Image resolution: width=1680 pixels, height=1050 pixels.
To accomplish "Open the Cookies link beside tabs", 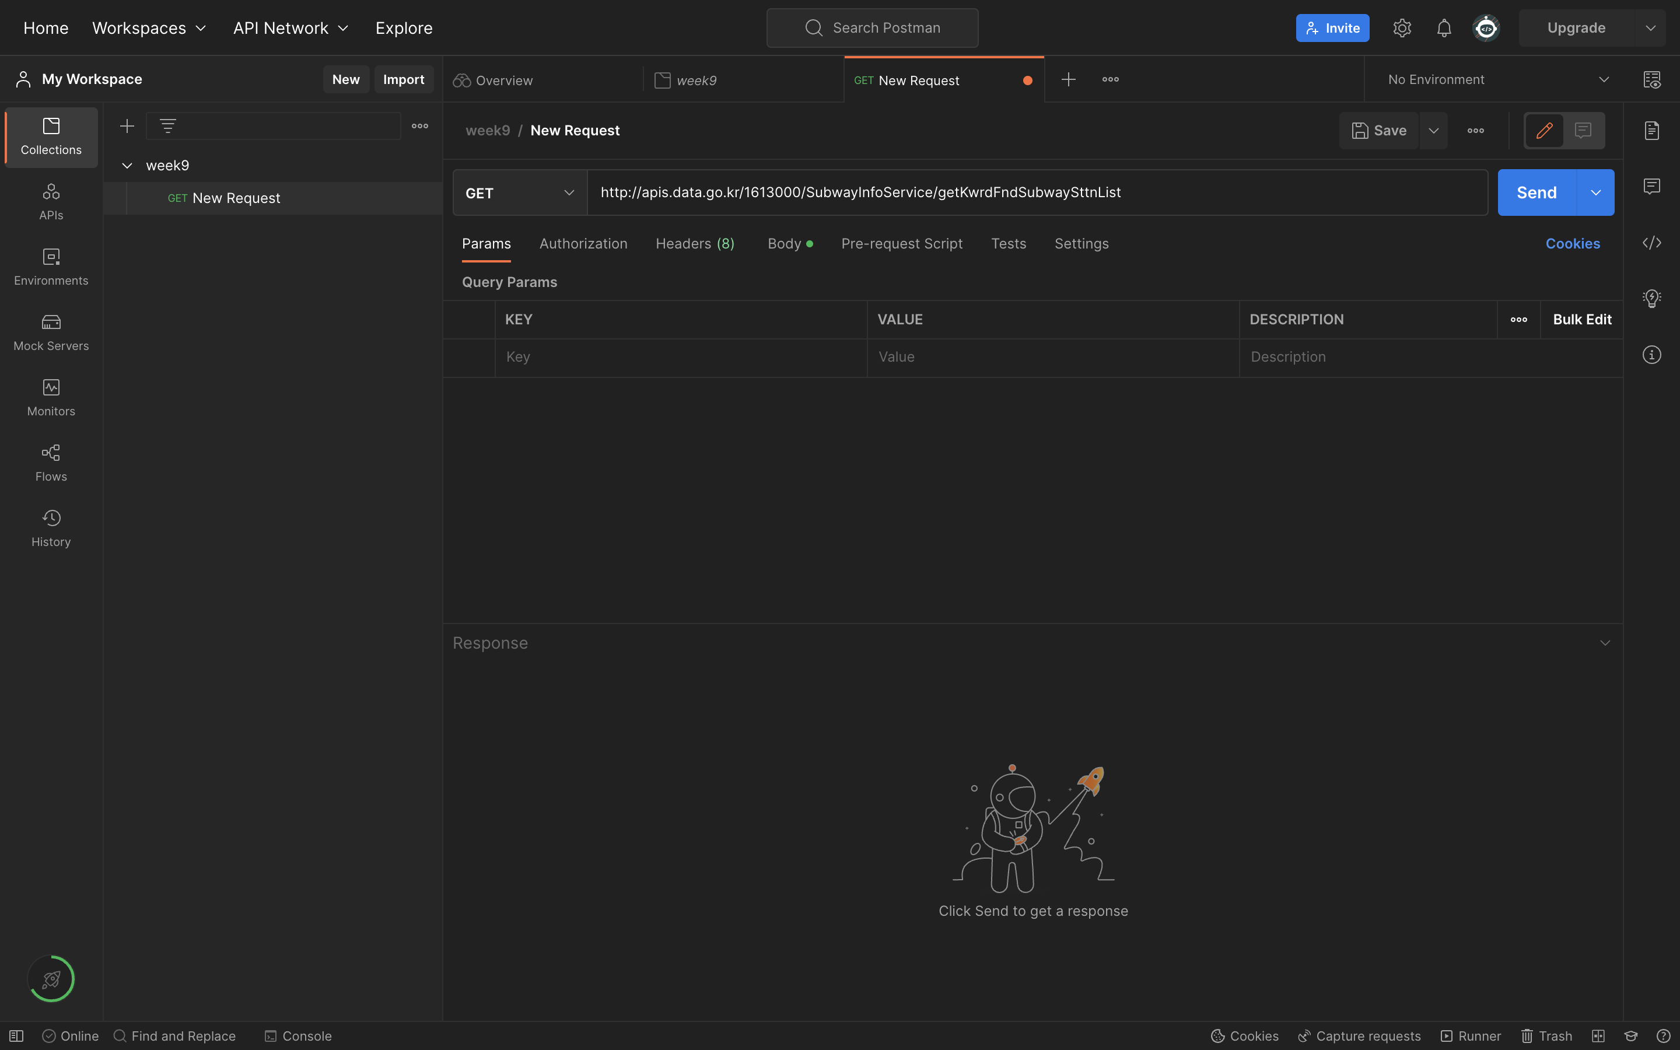I will coord(1573,244).
